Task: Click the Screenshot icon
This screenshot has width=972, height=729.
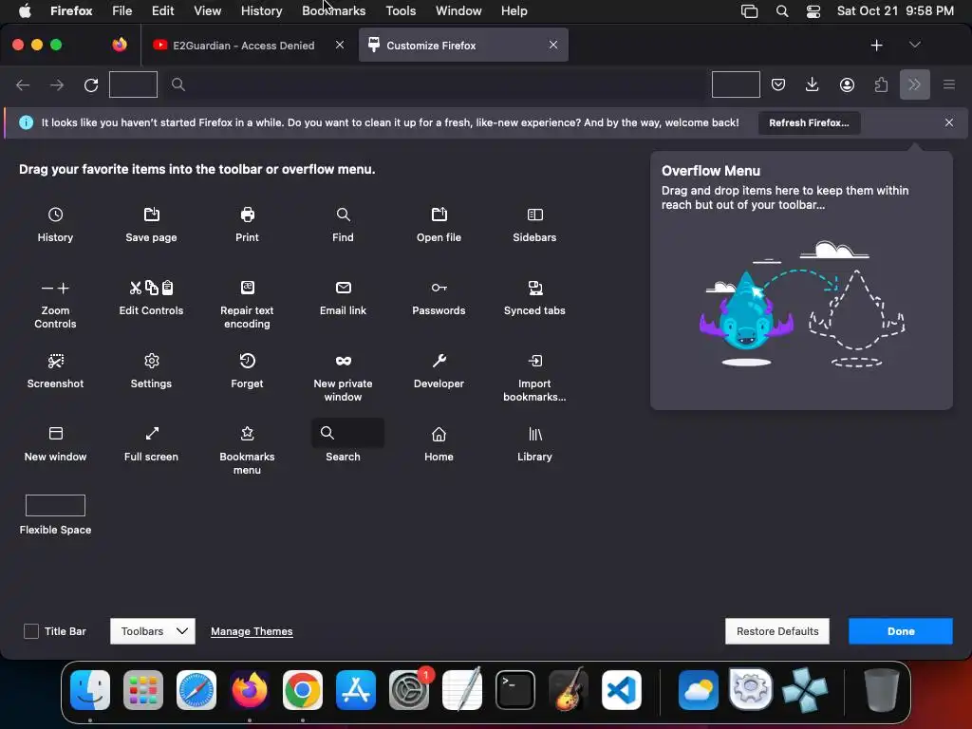Action: 56,361
